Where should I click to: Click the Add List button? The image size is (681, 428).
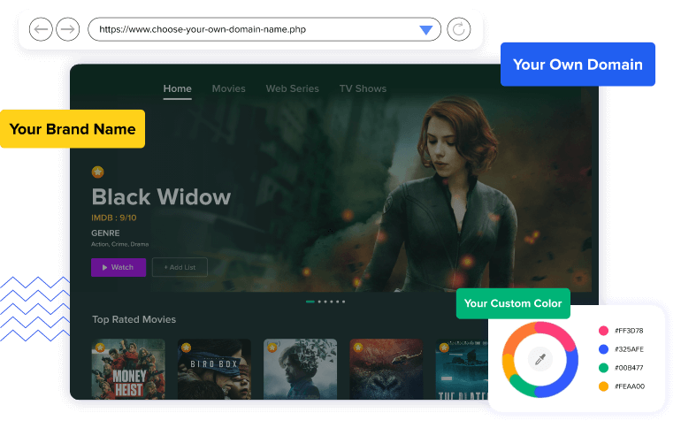coord(180,267)
